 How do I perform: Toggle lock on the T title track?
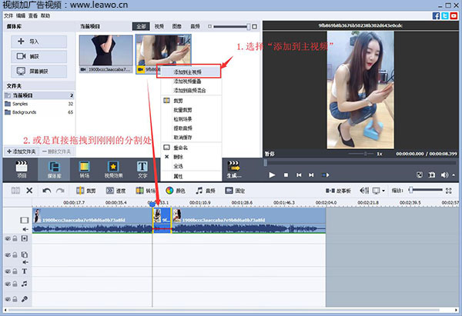click(x=15, y=271)
